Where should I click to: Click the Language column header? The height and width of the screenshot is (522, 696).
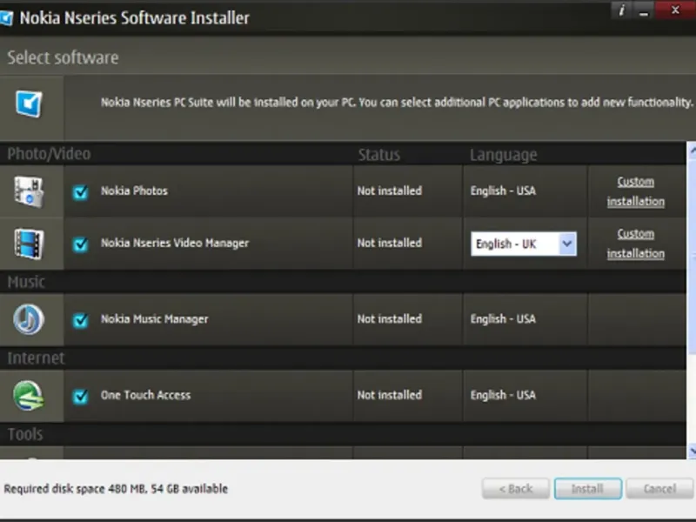(504, 155)
